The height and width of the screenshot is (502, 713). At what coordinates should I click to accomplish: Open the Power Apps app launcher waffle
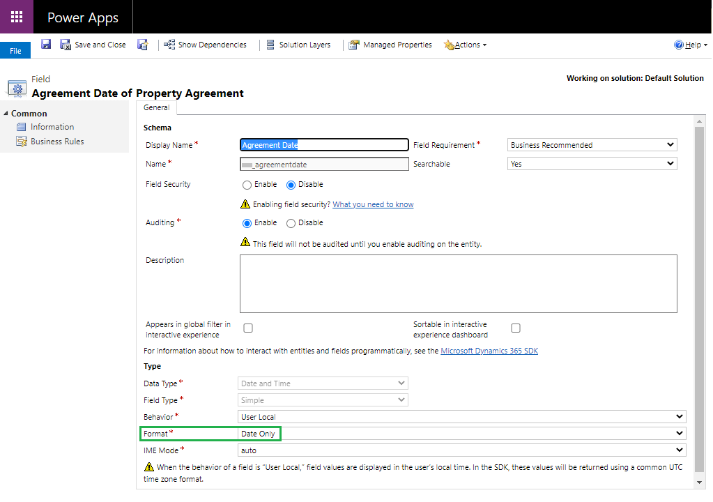coord(17,17)
